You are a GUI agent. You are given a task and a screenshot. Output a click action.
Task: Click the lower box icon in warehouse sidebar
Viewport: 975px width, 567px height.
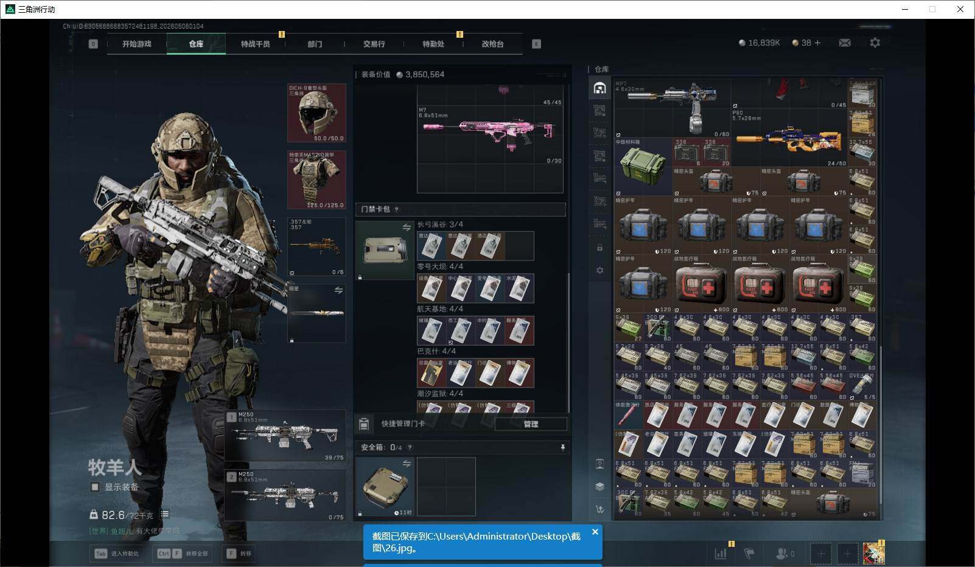pos(599,464)
